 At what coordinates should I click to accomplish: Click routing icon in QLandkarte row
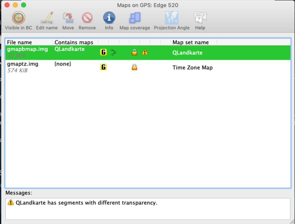(114, 52)
